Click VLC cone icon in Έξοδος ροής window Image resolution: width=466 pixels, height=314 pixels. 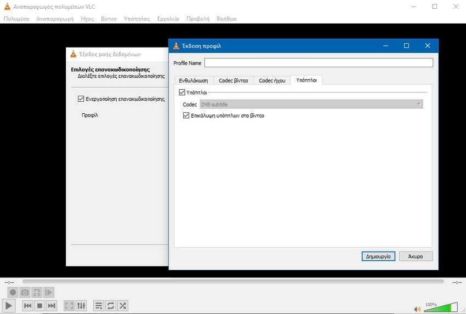pos(73,54)
